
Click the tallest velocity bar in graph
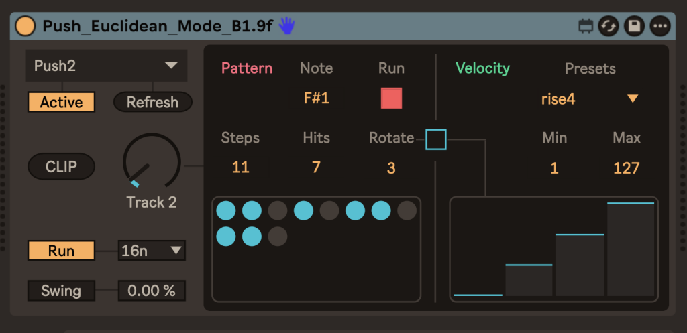point(631,249)
